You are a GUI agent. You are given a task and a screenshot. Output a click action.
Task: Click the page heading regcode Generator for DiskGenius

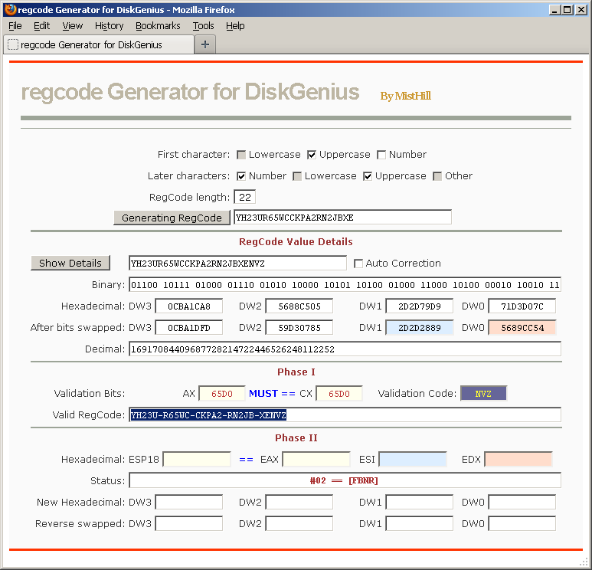tap(190, 92)
